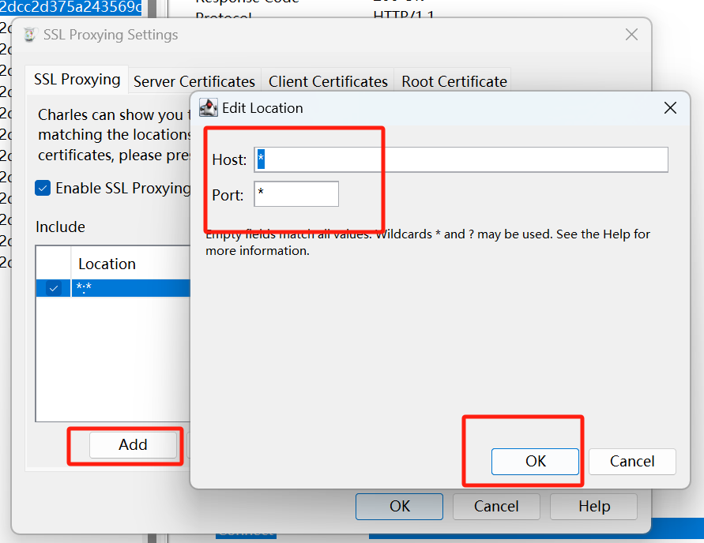Cancel the SSL Proxying Settings dialog
704x543 pixels.
[x=496, y=507]
